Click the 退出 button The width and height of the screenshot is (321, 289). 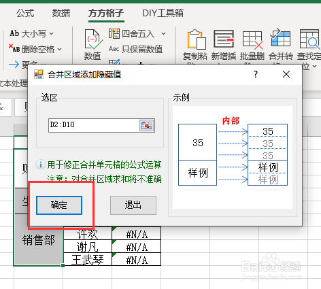click(x=133, y=205)
